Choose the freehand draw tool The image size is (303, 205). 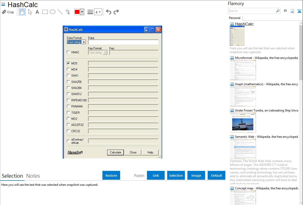(x=68, y=12)
